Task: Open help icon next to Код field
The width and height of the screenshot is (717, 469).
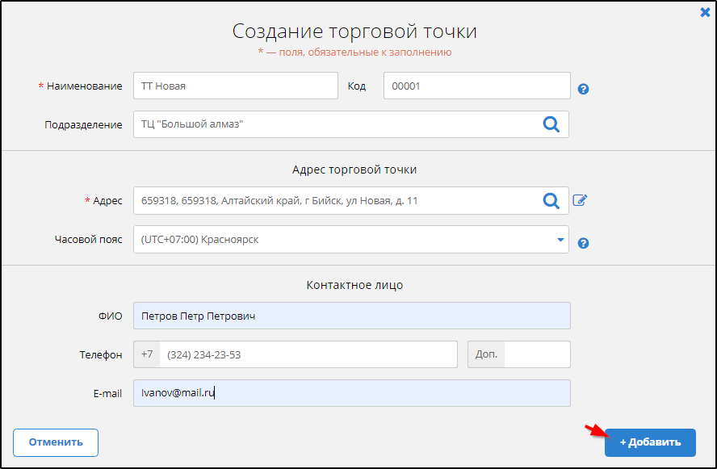Action: coord(583,89)
